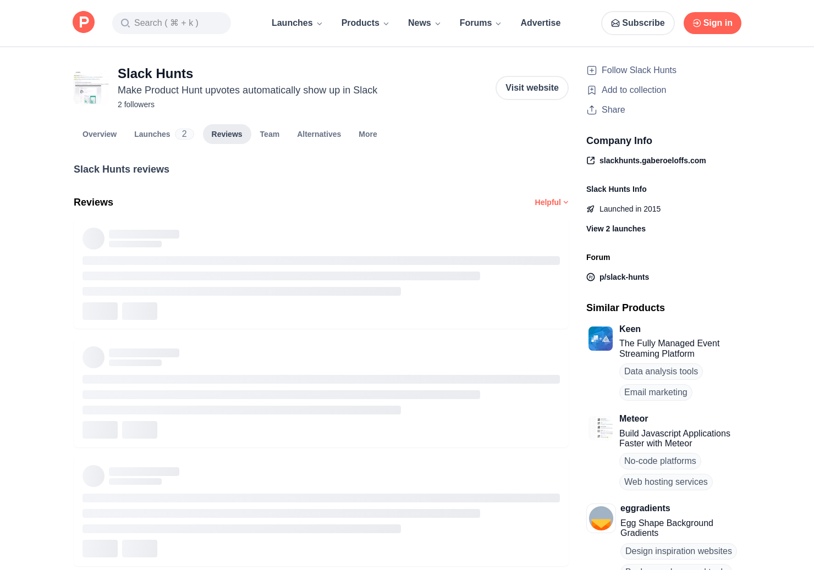The image size is (814, 570).
Task: Click the forum icon next to p/slack-hunts
Action: point(591,277)
